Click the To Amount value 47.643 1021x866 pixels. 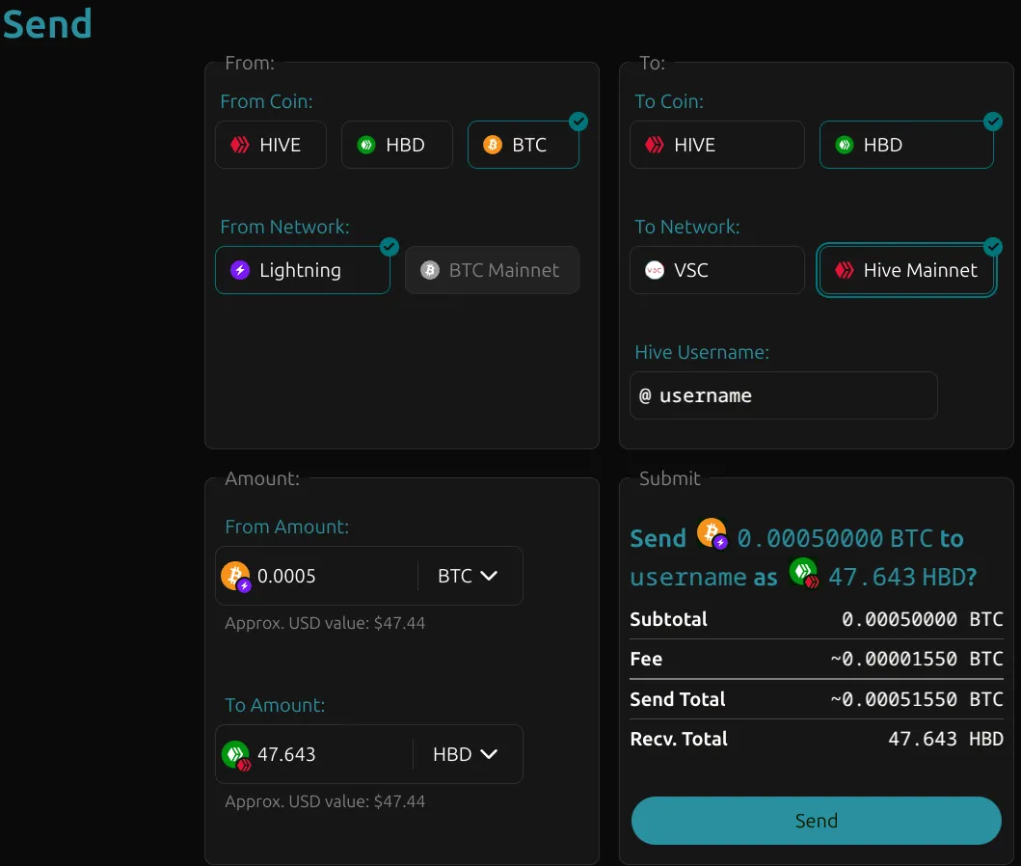tap(286, 755)
